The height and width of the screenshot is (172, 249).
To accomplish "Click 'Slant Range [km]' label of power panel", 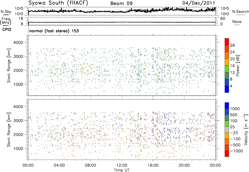I will pyautogui.click(x=9, y=66).
